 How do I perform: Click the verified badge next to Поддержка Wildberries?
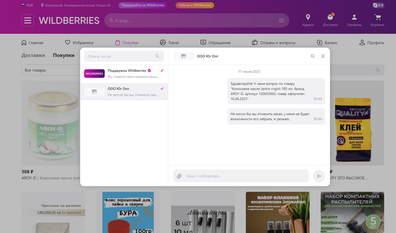tap(149, 71)
